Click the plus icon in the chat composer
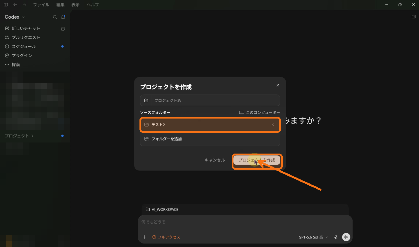 coord(144,237)
